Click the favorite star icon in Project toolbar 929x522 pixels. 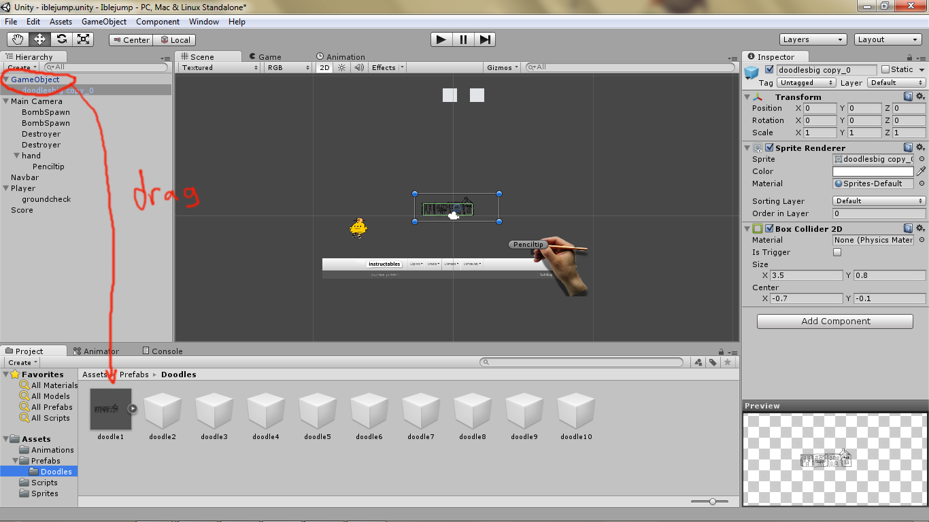click(x=728, y=362)
